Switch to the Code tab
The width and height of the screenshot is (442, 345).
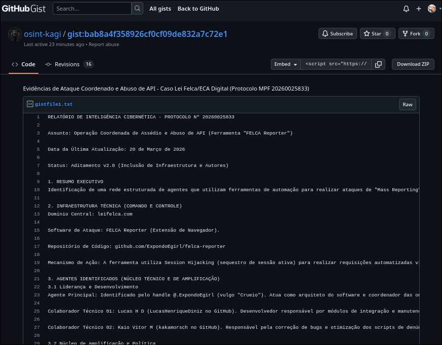tap(23, 64)
